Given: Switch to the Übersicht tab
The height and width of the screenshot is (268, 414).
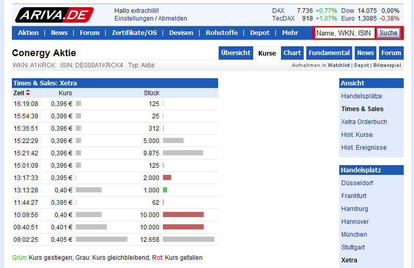Looking at the screenshot, I should tap(236, 52).
